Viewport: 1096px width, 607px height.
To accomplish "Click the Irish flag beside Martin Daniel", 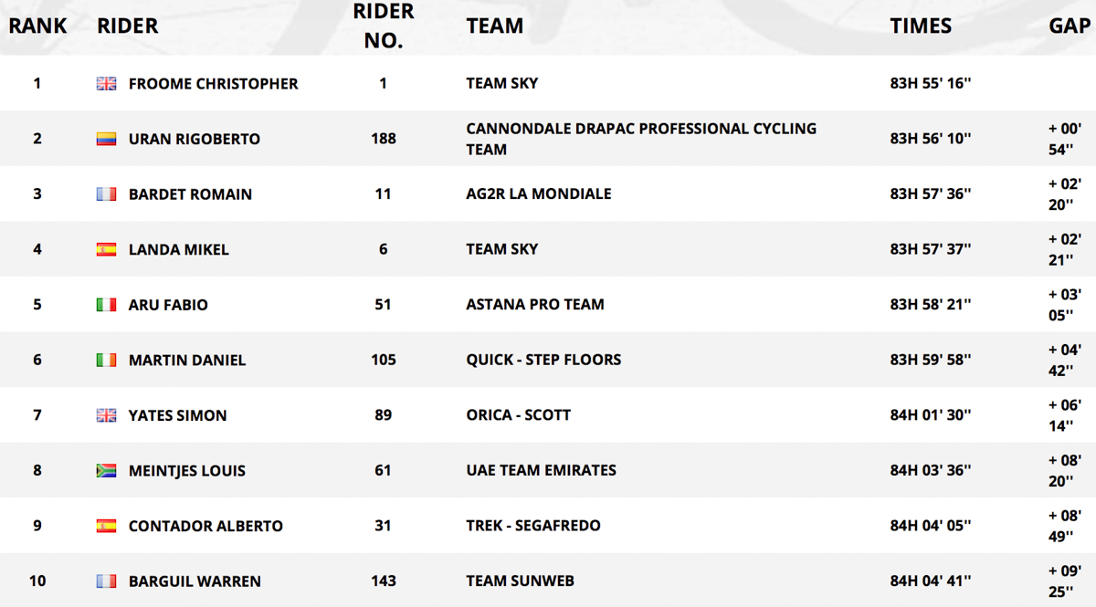I will pos(106,361).
